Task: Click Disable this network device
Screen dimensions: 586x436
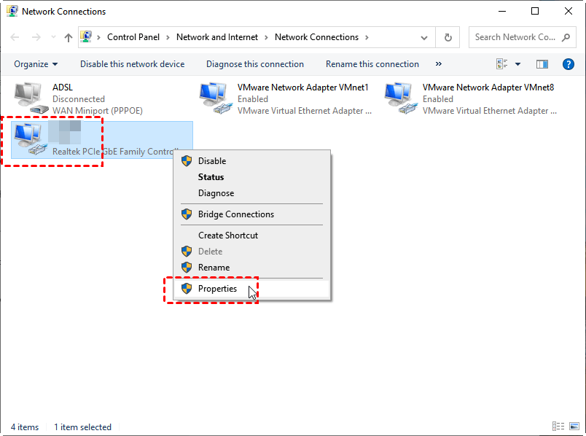Action: pos(133,64)
